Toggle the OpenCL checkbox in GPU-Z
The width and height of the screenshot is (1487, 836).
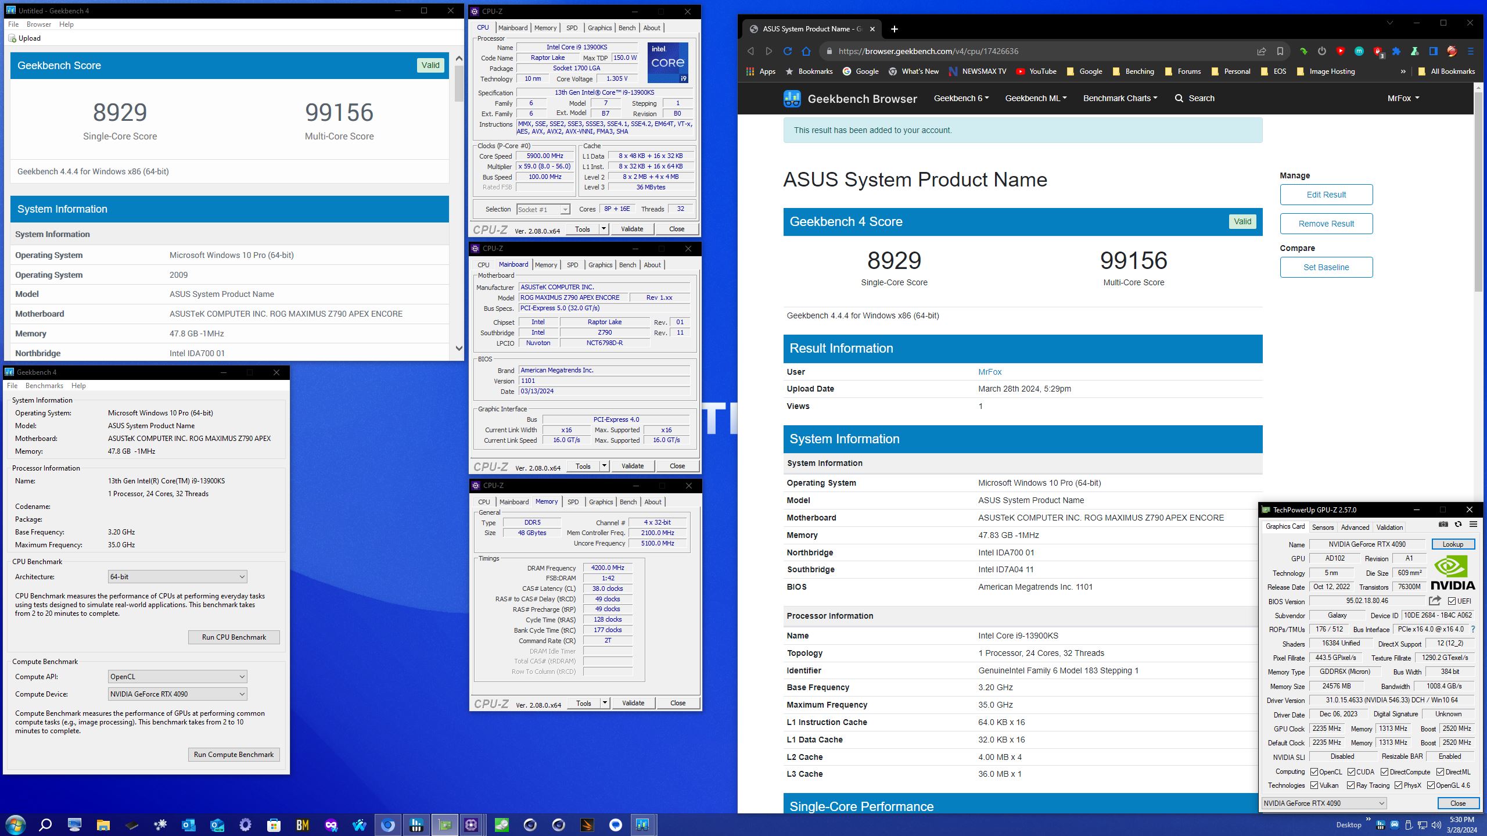[1314, 772]
